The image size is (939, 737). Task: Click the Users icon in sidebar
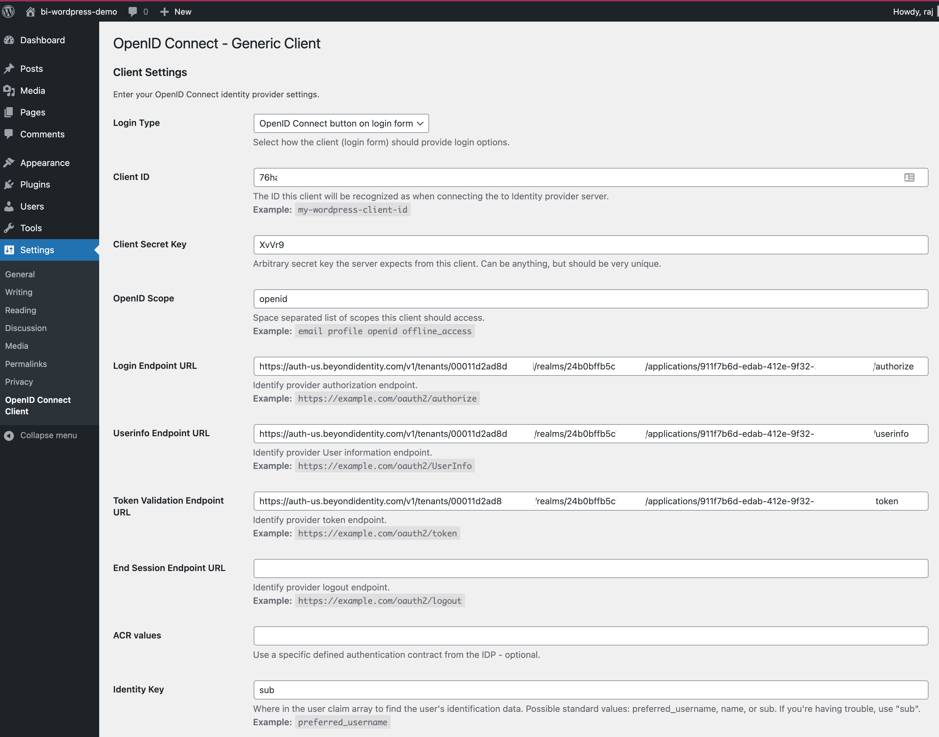click(x=11, y=206)
